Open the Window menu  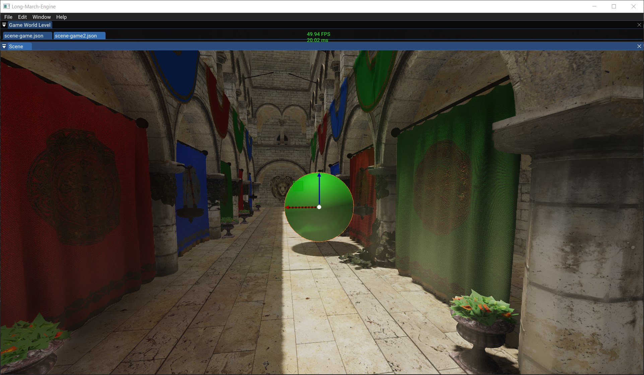pos(42,17)
